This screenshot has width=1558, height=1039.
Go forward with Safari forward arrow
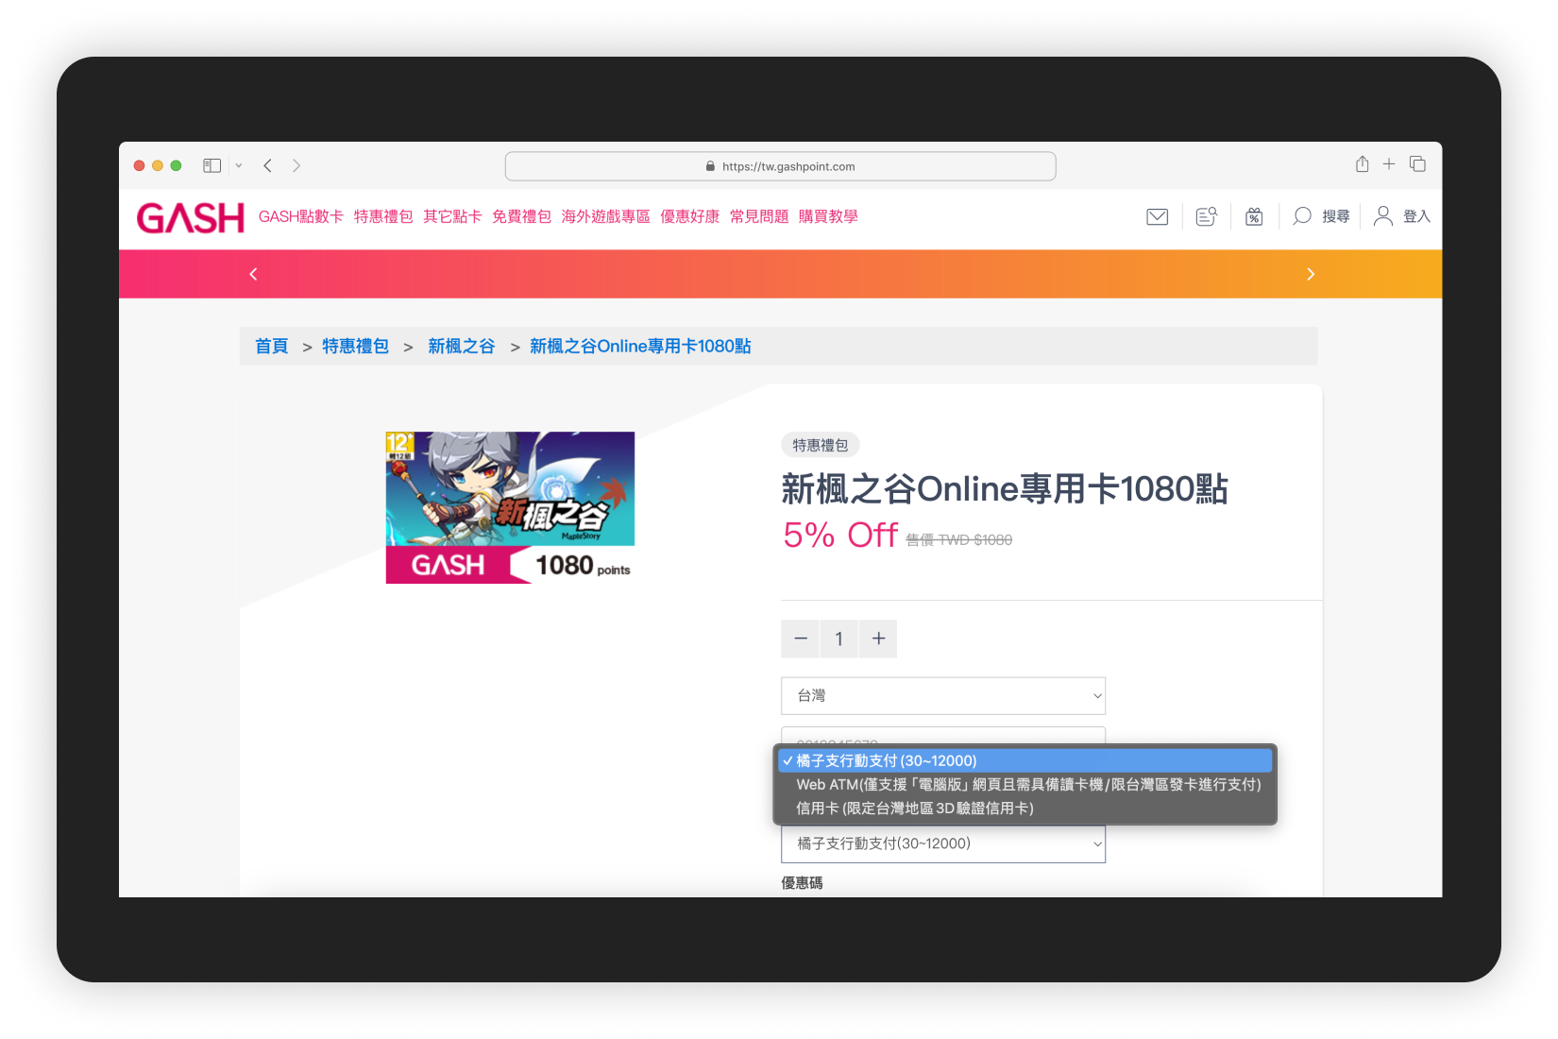coord(296,165)
